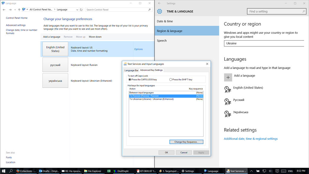Image resolution: width=309 pixels, height=174 pixels.
Task: Select Between input languages hot key row
Action: [x=166, y=93]
